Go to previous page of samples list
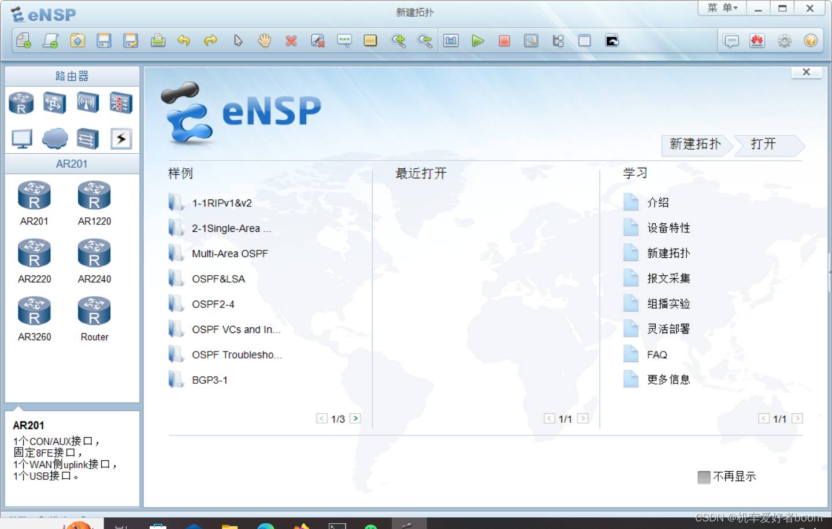Screen dimensions: 832x529 tap(322, 418)
